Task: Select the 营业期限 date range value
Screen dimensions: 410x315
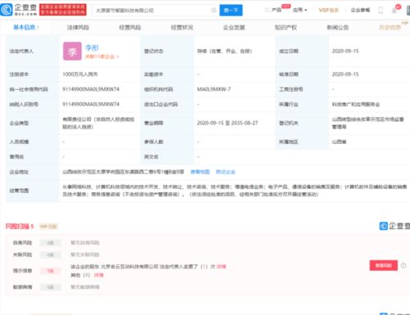Action: tap(227, 123)
